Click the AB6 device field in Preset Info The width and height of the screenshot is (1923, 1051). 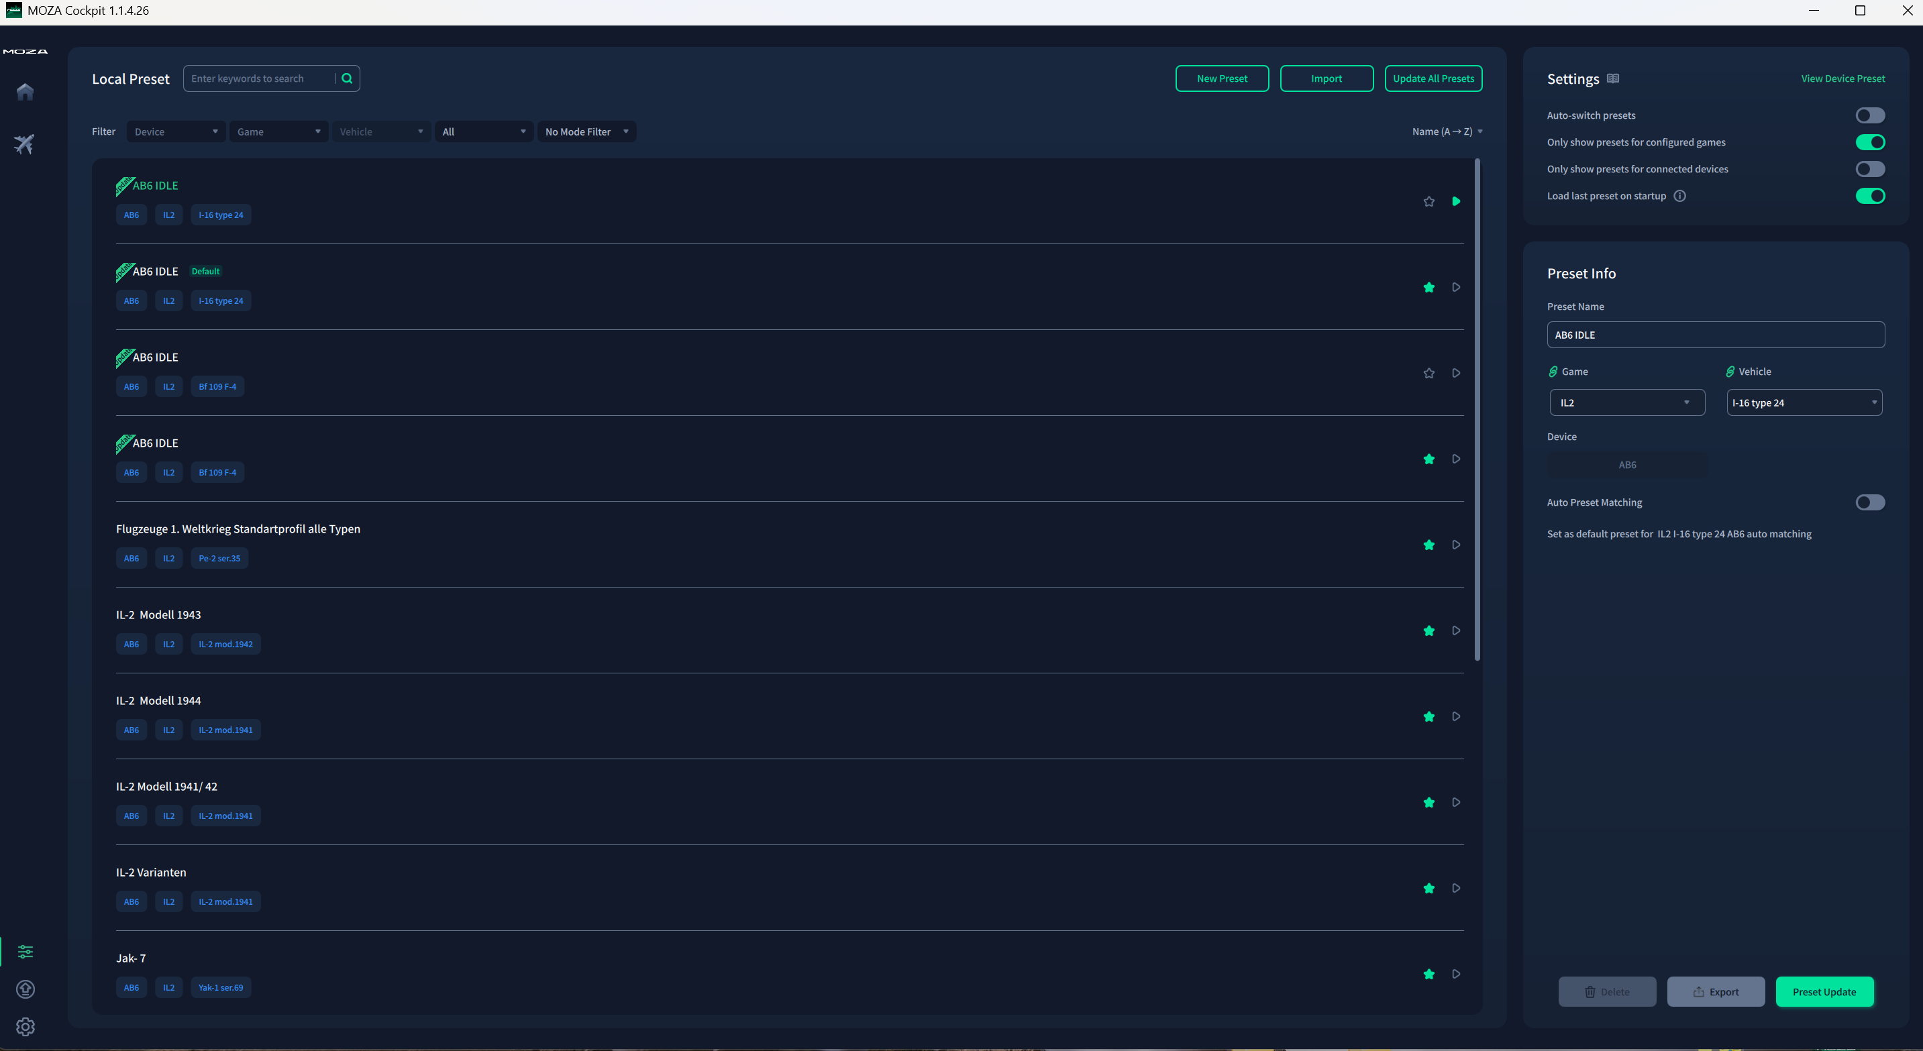pyautogui.click(x=1627, y=465)
